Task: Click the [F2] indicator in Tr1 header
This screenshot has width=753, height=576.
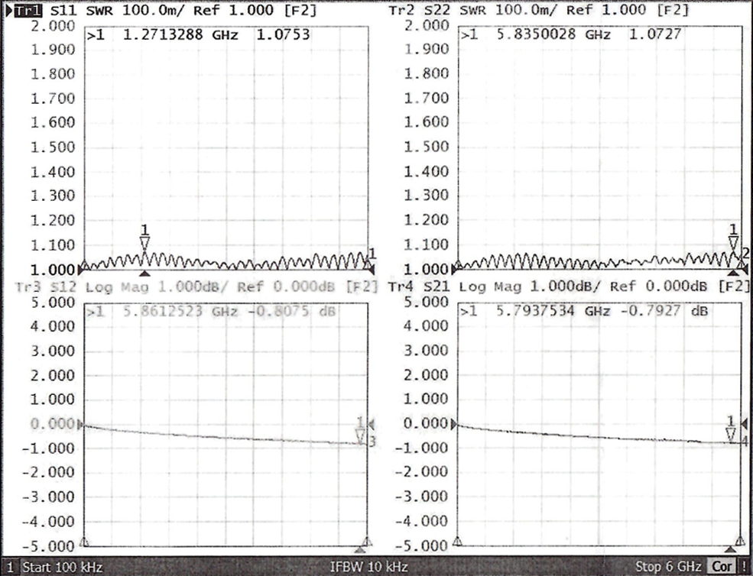Action: 300,11
